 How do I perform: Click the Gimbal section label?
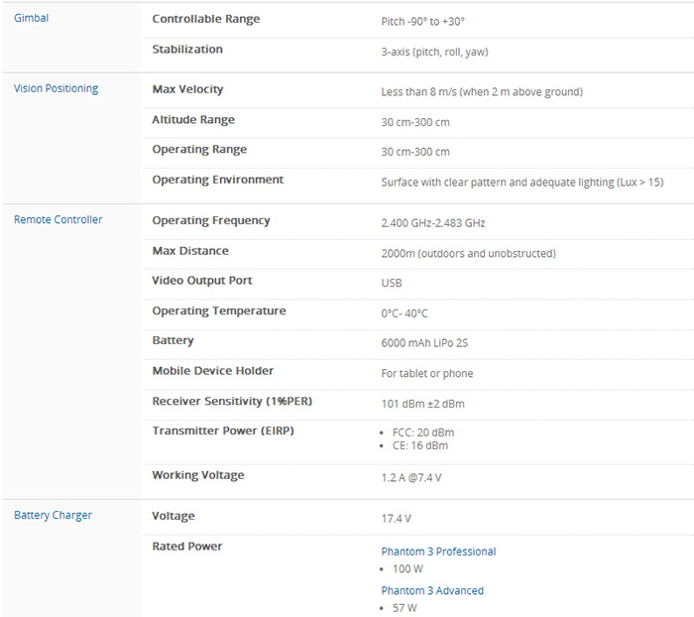31,18
